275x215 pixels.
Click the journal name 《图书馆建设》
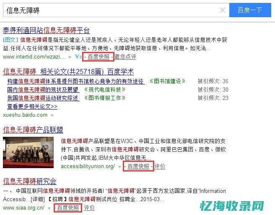(x=167, y=81)
